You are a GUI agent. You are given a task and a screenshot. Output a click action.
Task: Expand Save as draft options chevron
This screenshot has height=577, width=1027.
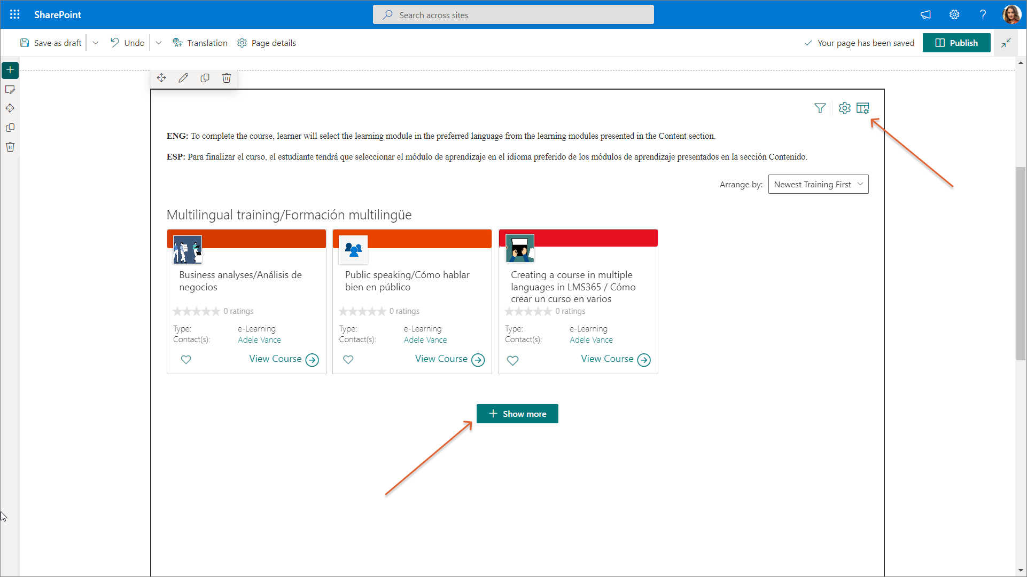pyautogui.click(x=96, y=43)
